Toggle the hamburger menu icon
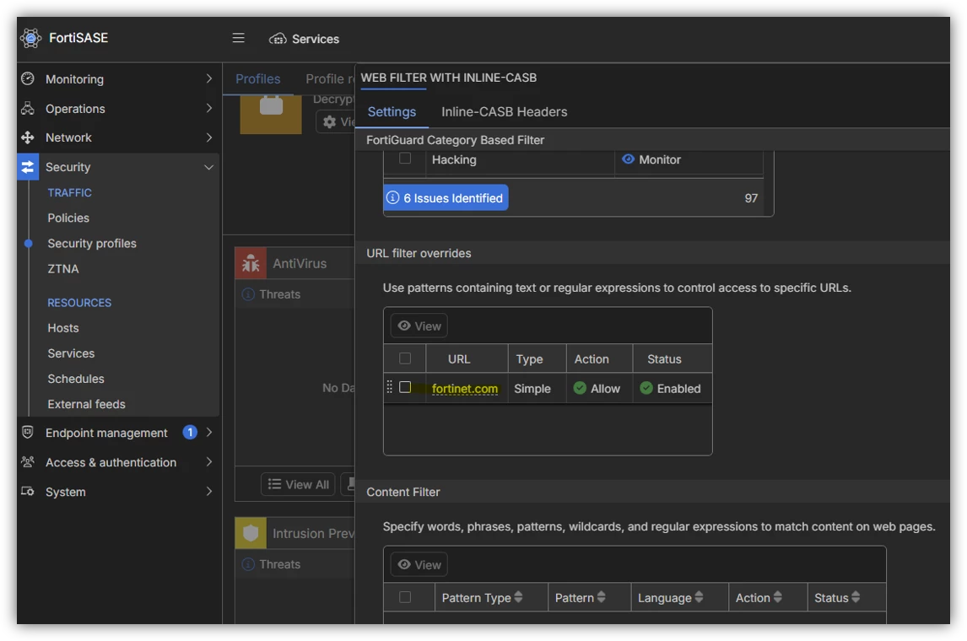Viewport: 967px width, 641px height. [x=238, y=38]
